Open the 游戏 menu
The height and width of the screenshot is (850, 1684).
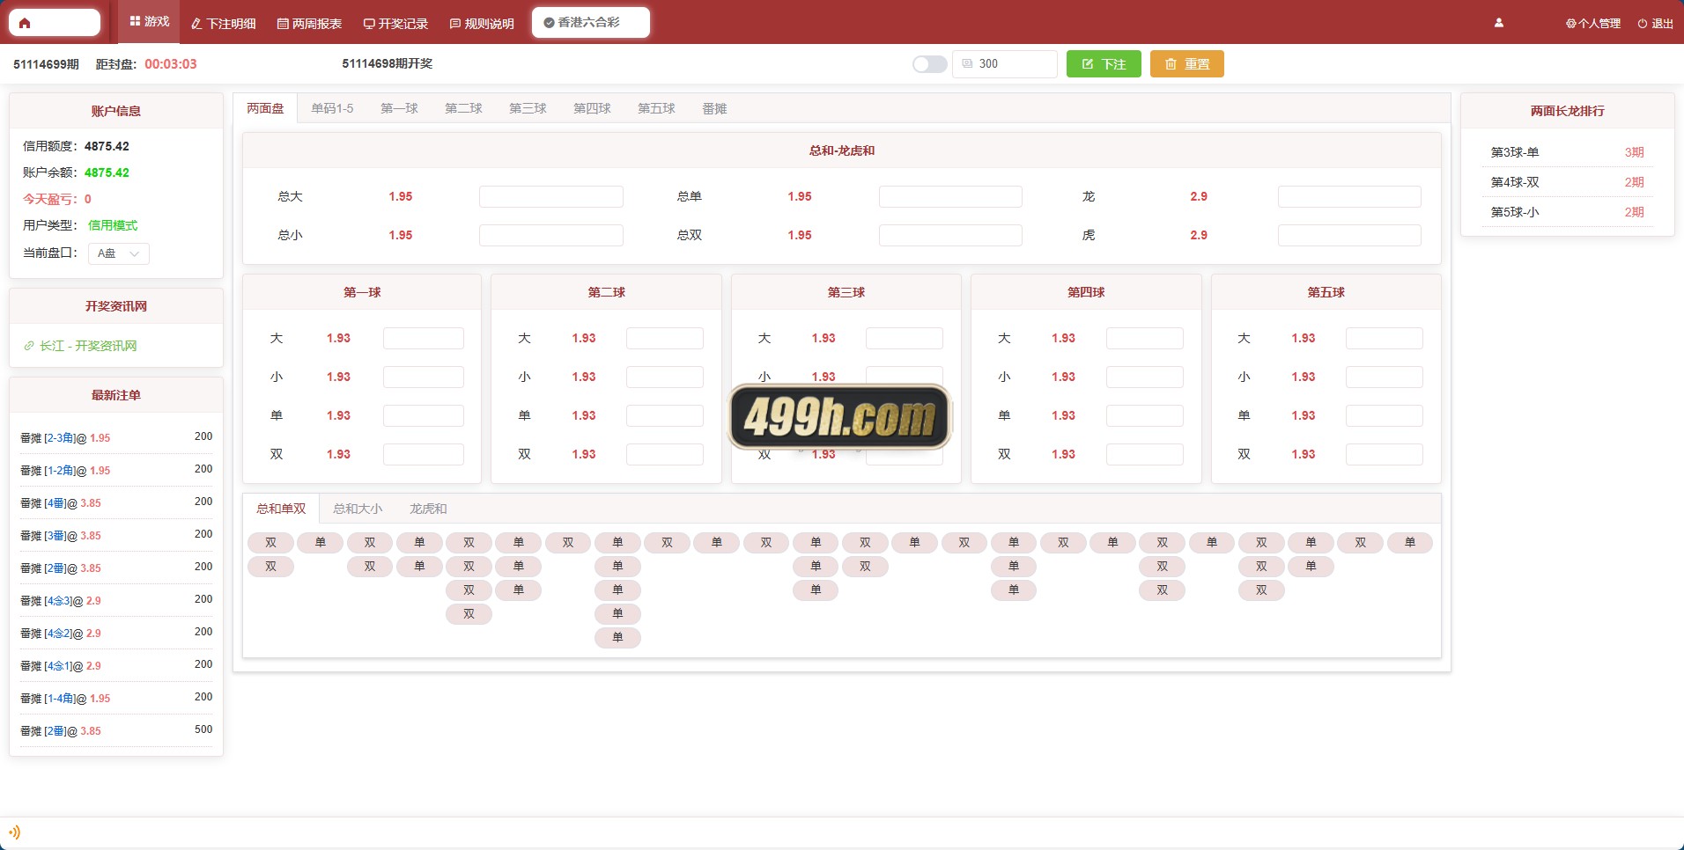[x=149, y=22]
